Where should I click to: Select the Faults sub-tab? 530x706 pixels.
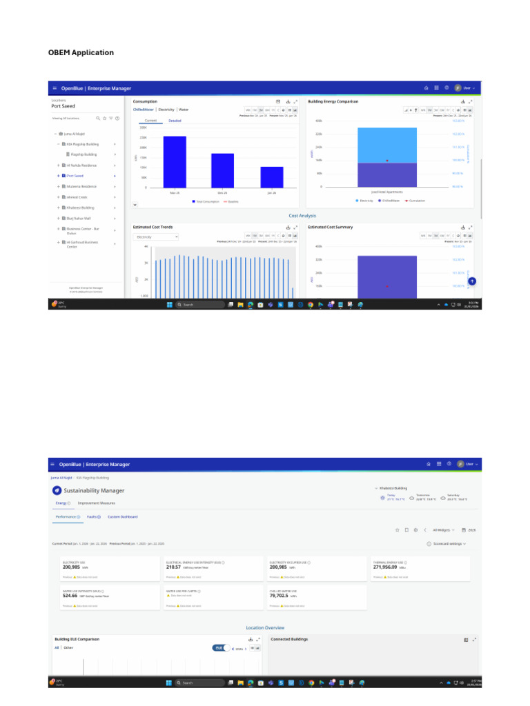94,517
